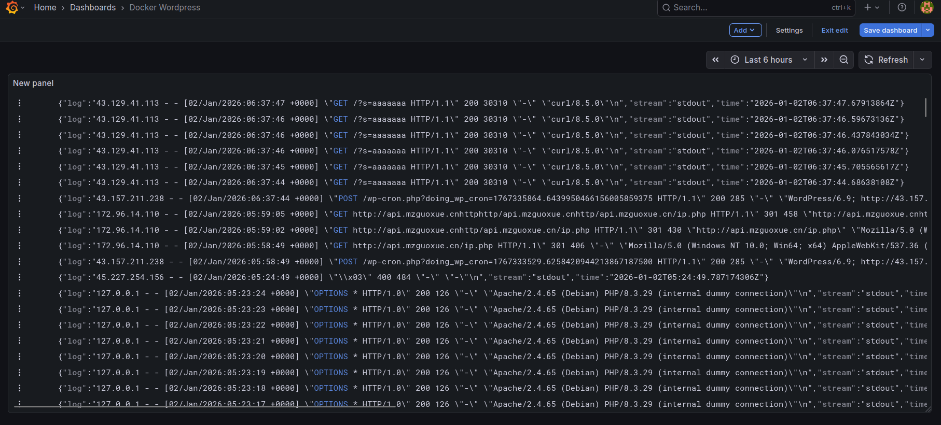Go to Home breadcrumb
Viewport: 941px width, 425px height.
click(x=45, y=8)
